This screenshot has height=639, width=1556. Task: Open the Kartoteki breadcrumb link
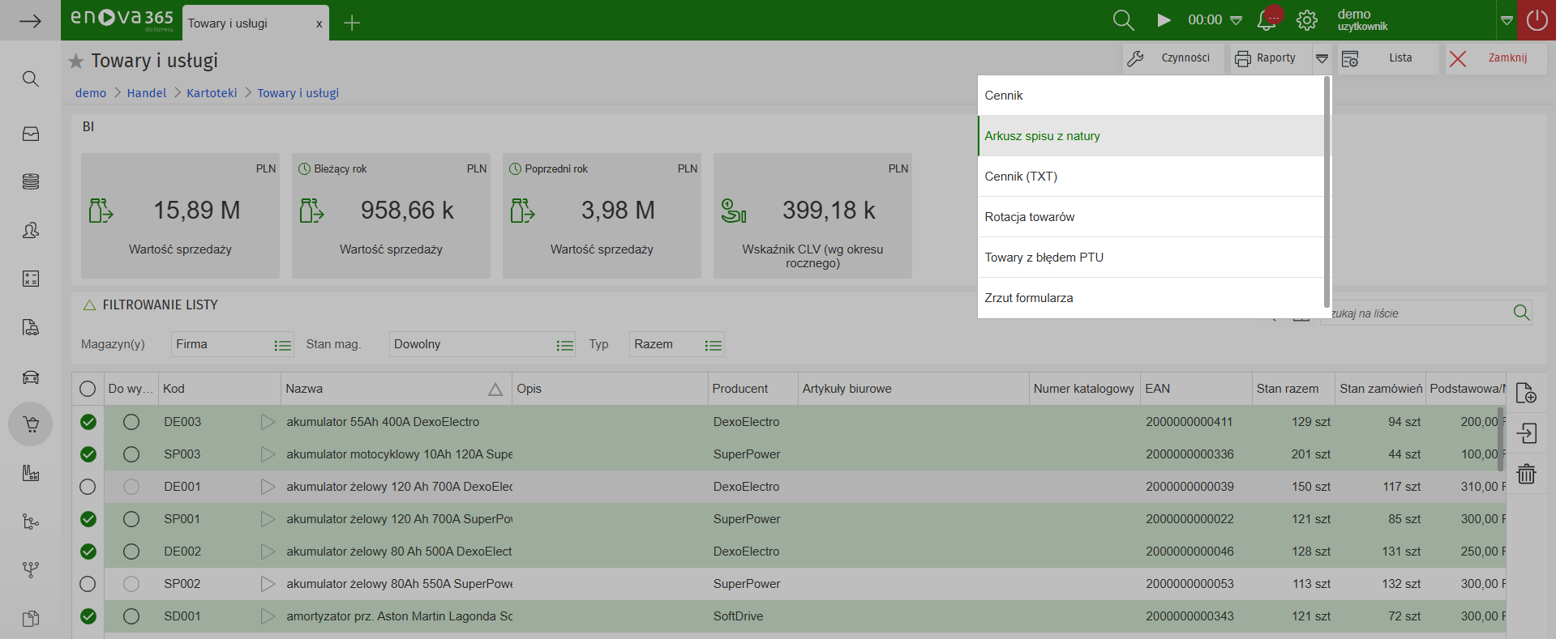tap(212, 93)
